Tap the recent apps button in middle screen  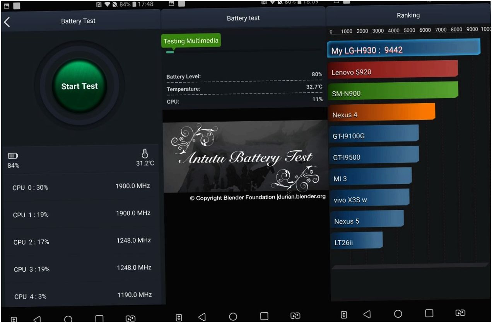[x=264, y=316]
